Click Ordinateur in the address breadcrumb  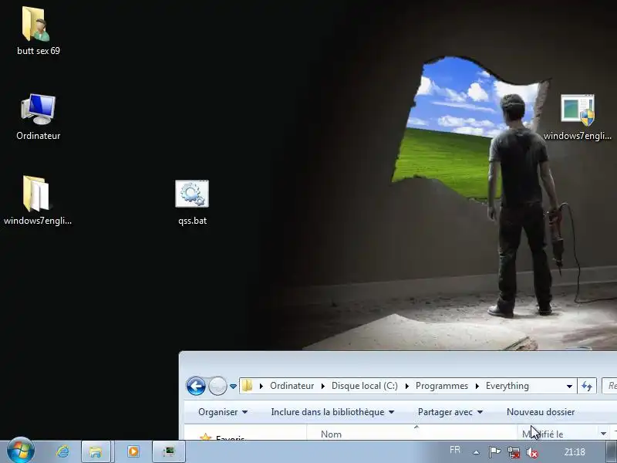point(292,386)
